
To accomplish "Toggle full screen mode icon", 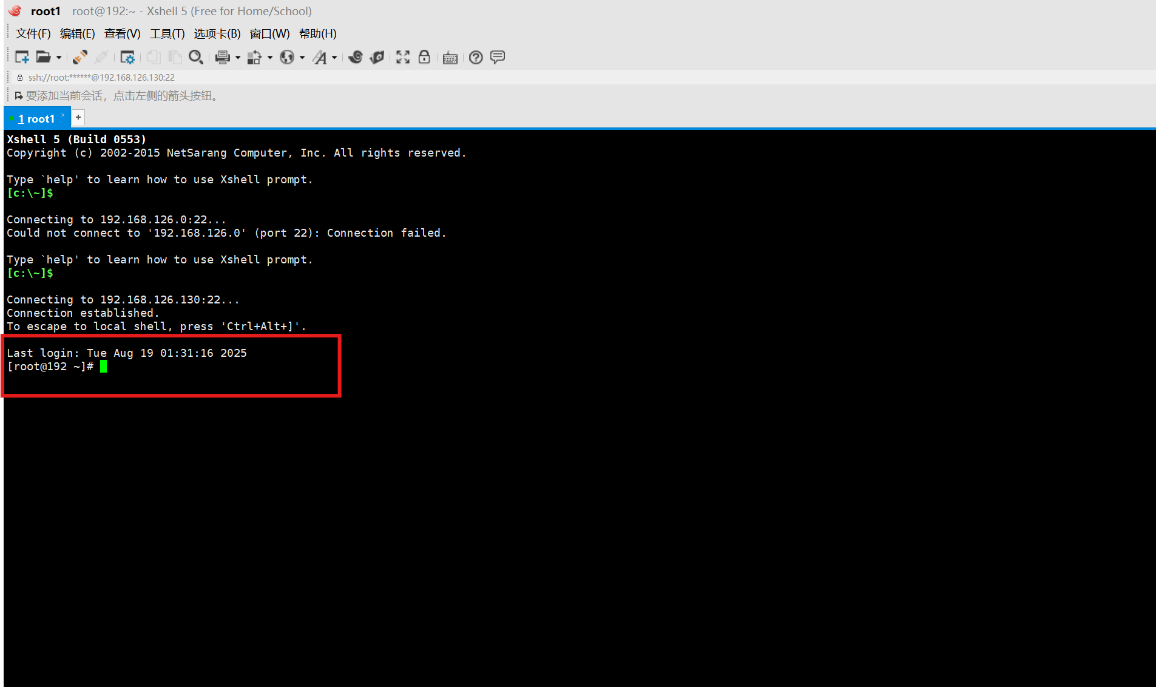I will coord(403,57).
